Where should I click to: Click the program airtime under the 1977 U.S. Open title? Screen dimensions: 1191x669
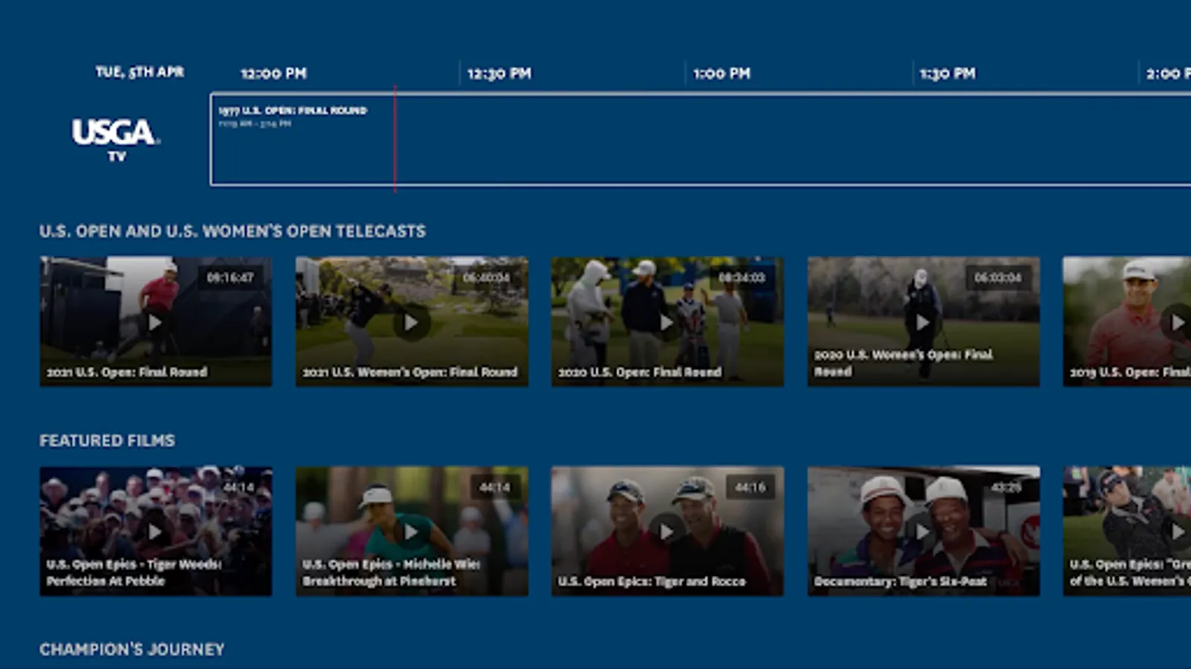[255, 123]
